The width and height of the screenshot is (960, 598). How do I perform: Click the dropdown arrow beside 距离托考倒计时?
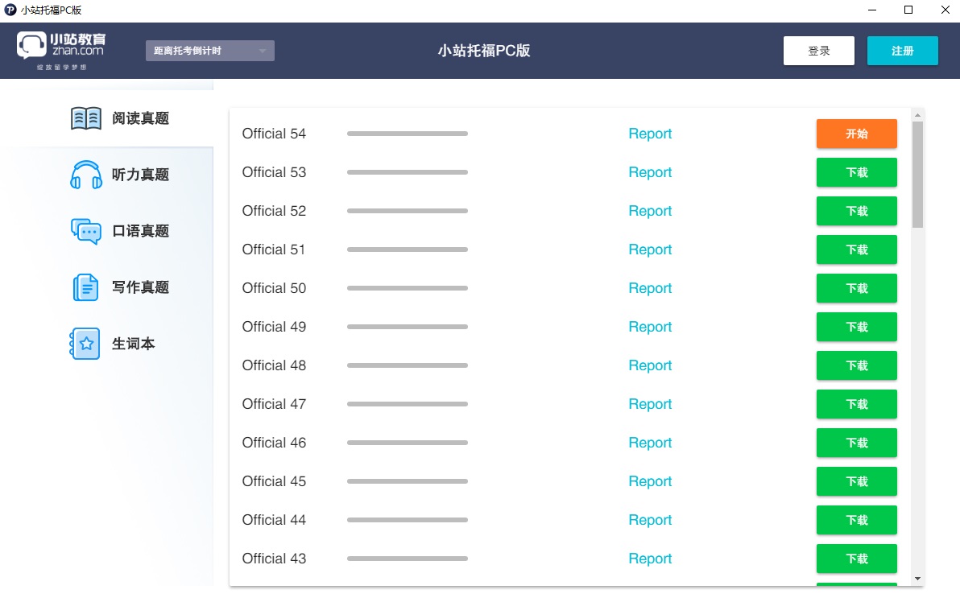coord(262,52)
